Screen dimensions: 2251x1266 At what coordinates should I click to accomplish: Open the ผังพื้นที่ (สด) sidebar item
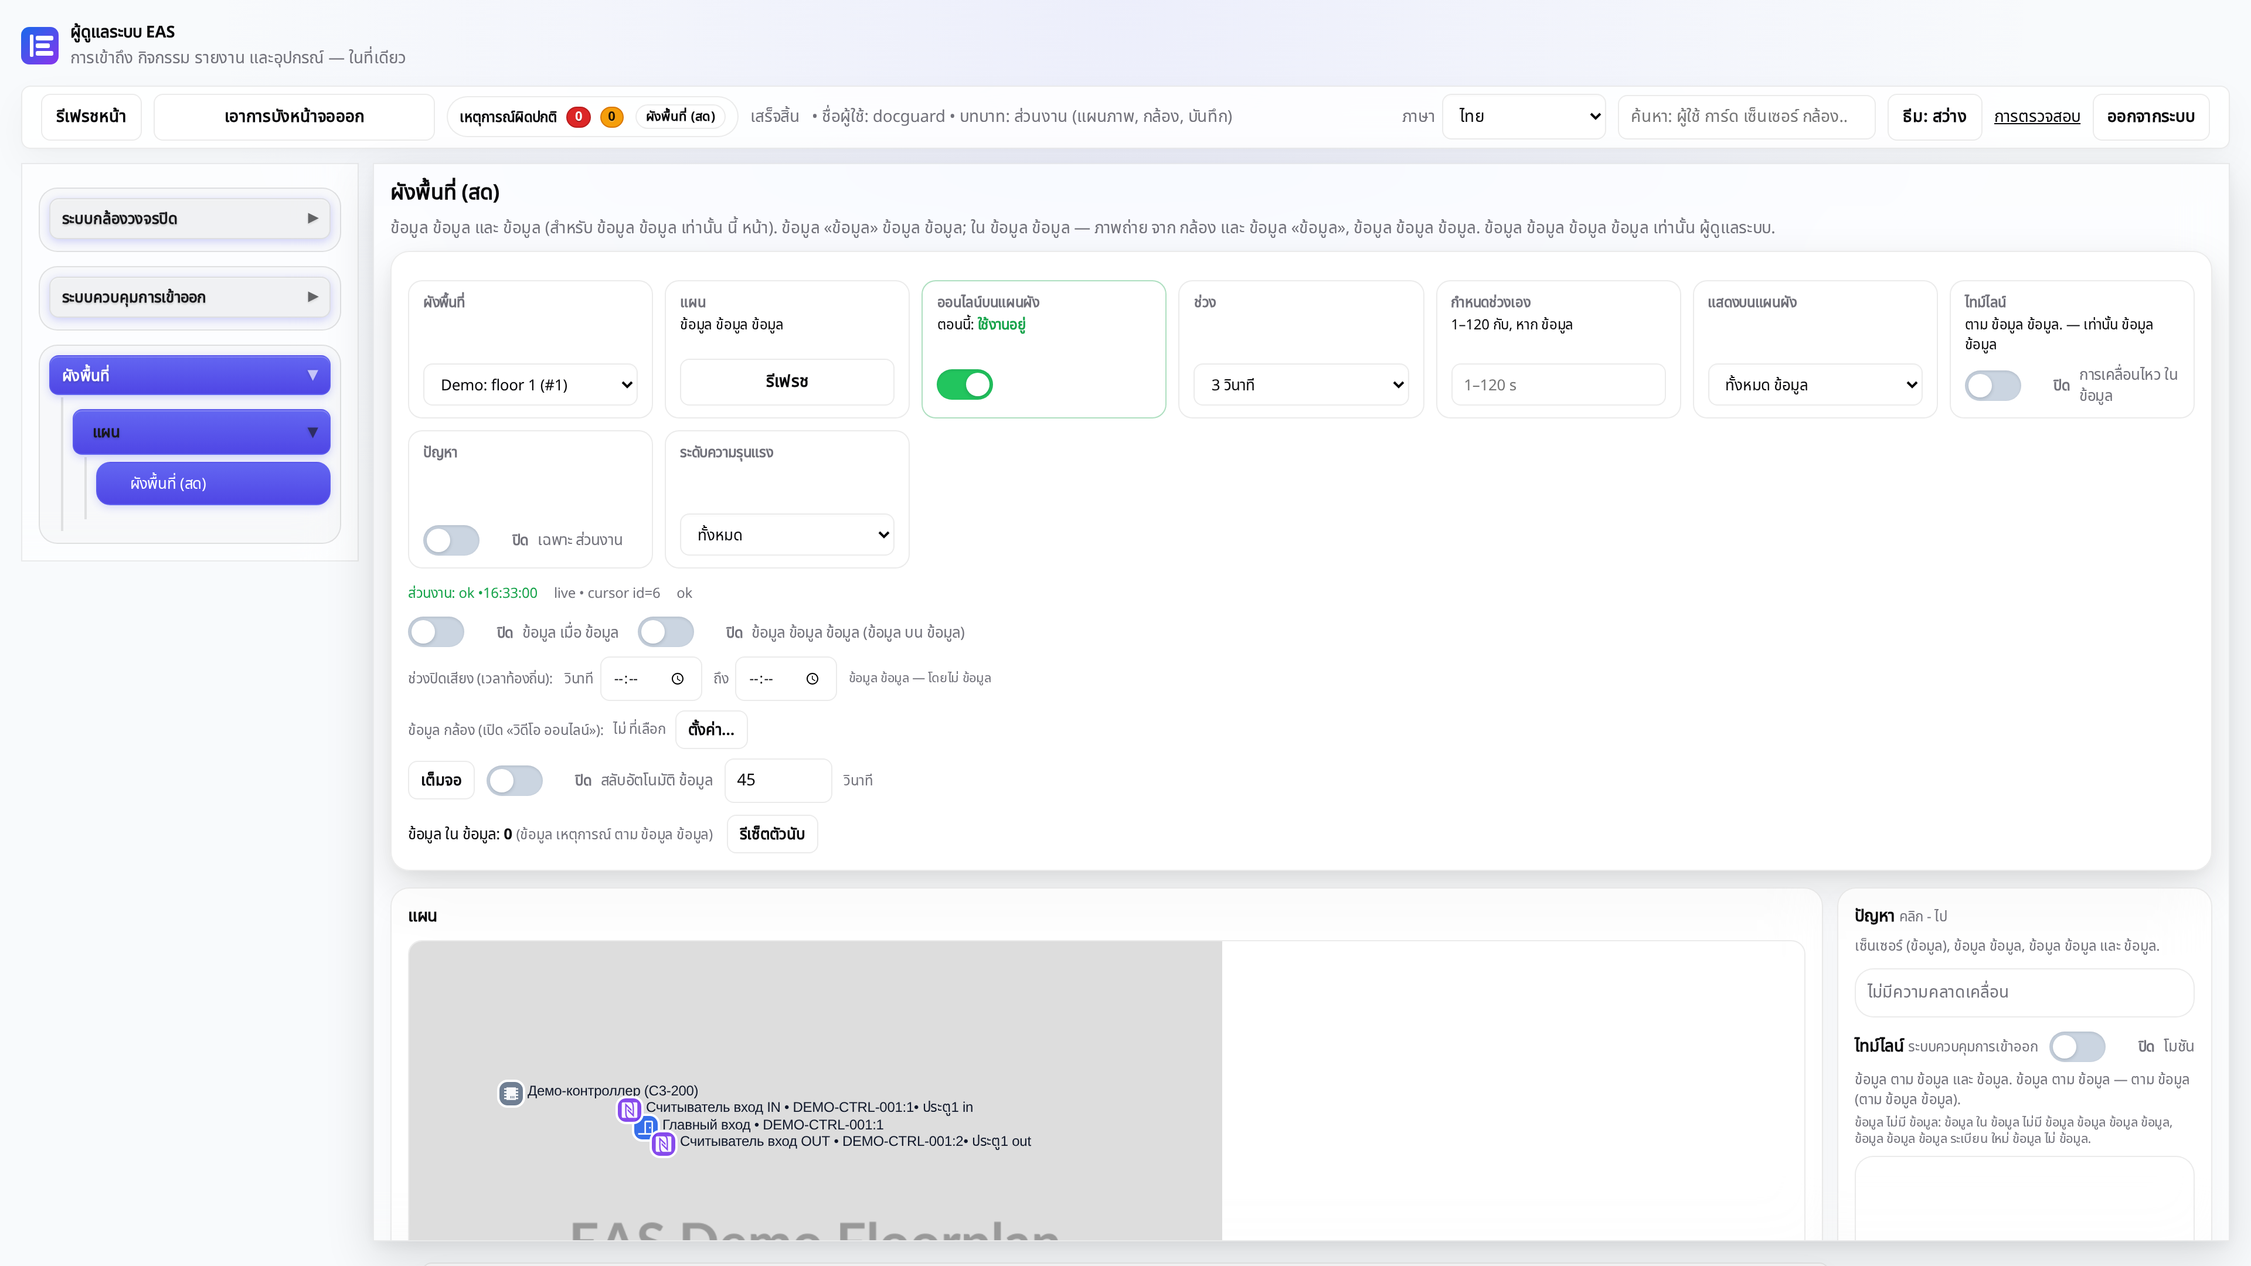(x=213, y=483)
